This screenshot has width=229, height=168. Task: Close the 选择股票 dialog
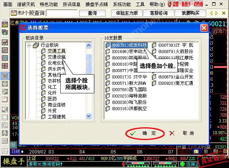(204, 28)
